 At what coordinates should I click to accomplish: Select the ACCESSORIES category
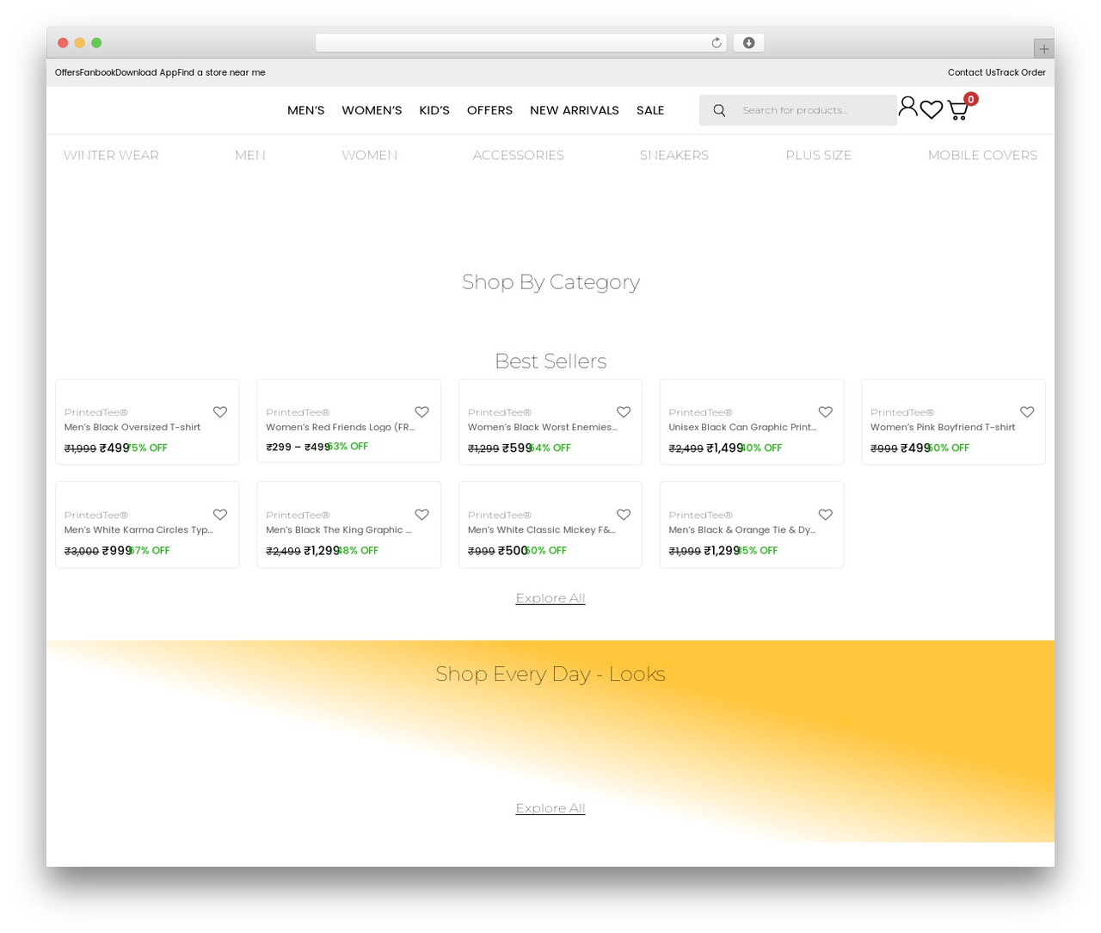tap(519, 155)
